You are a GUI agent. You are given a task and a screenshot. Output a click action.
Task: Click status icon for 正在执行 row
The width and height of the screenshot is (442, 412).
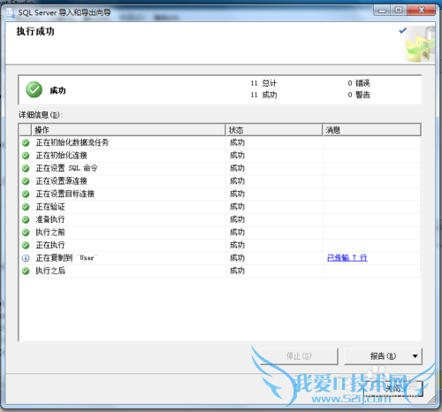[x=26, y=245]
